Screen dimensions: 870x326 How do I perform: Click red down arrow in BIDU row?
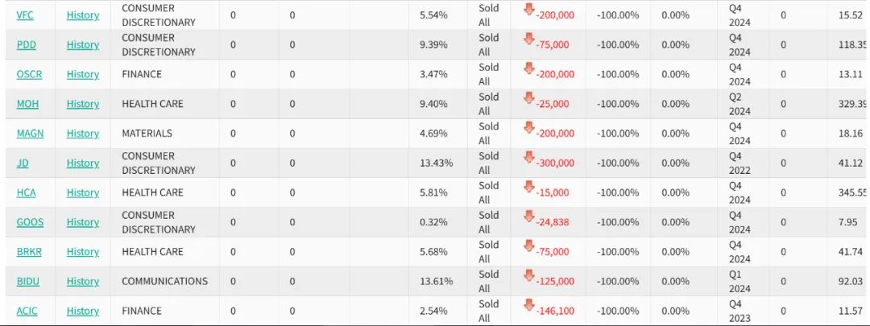[528, 275]
